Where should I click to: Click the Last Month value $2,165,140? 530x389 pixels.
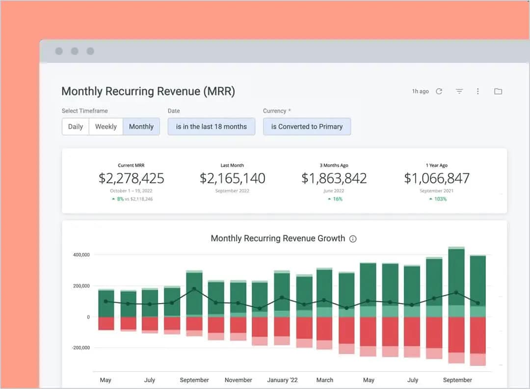pos(233,178)
